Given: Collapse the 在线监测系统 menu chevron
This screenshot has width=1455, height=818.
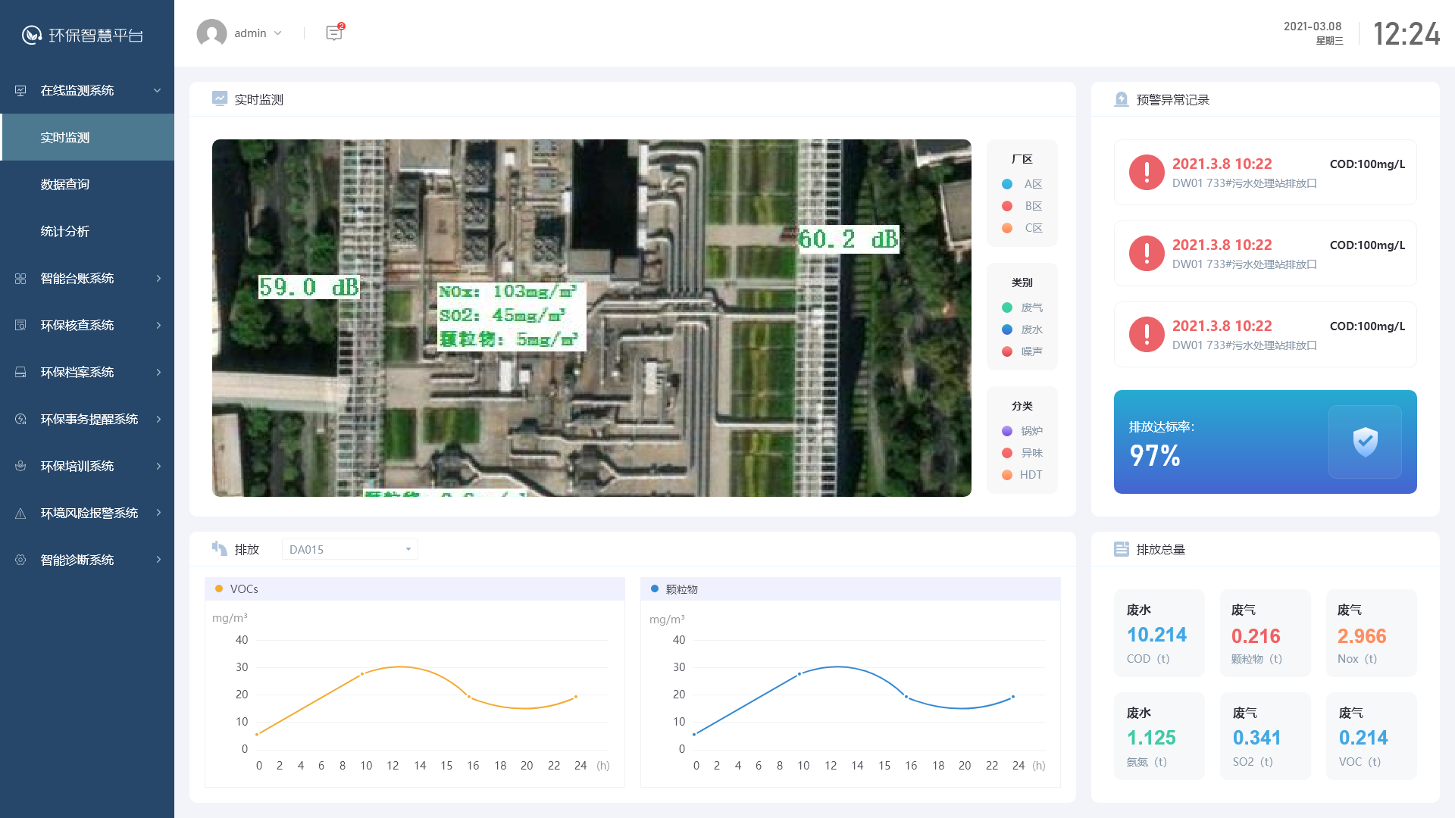Looking at the screenshot, I should point(158,90).
